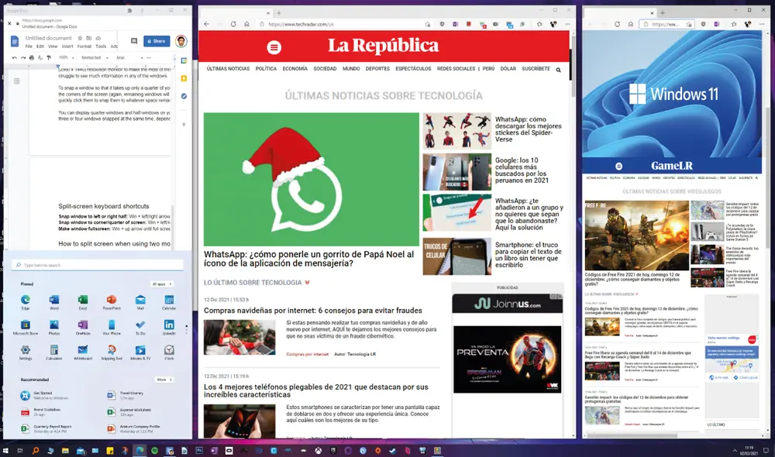Select the Paint format tool in Google Docs
This screenshot has width=775, height=457.
click(48, 57)
